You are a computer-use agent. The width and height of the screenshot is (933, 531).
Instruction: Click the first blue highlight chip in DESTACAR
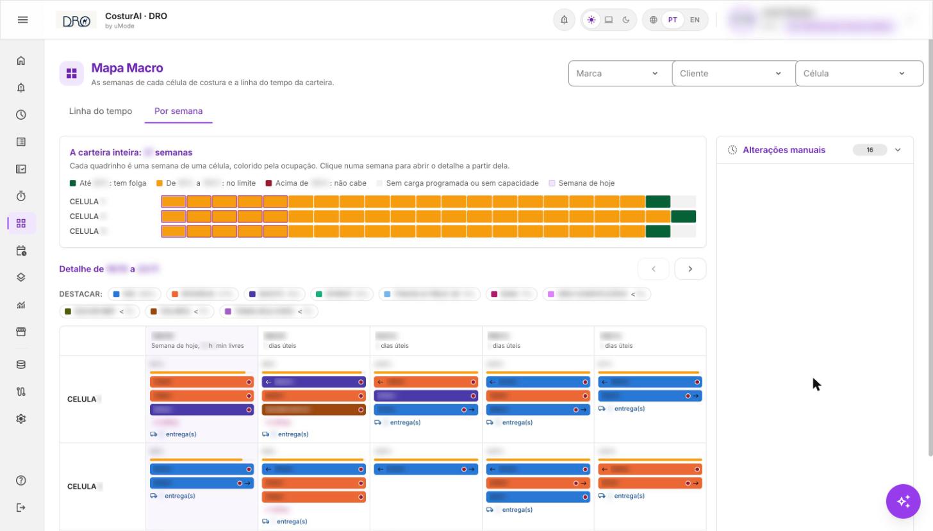pos(135,294)
